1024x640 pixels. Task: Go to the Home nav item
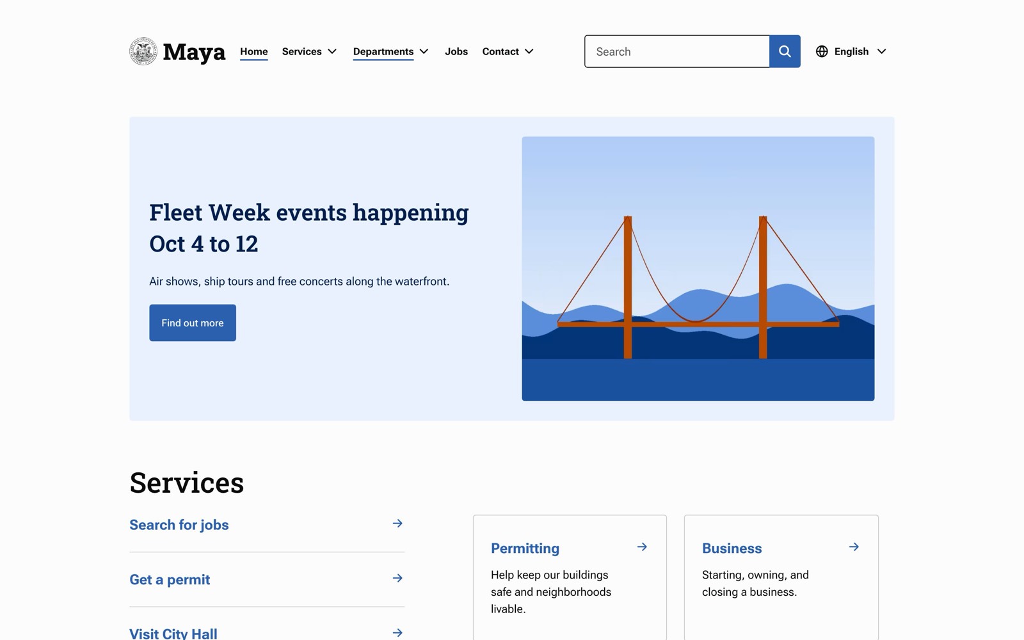254,51
